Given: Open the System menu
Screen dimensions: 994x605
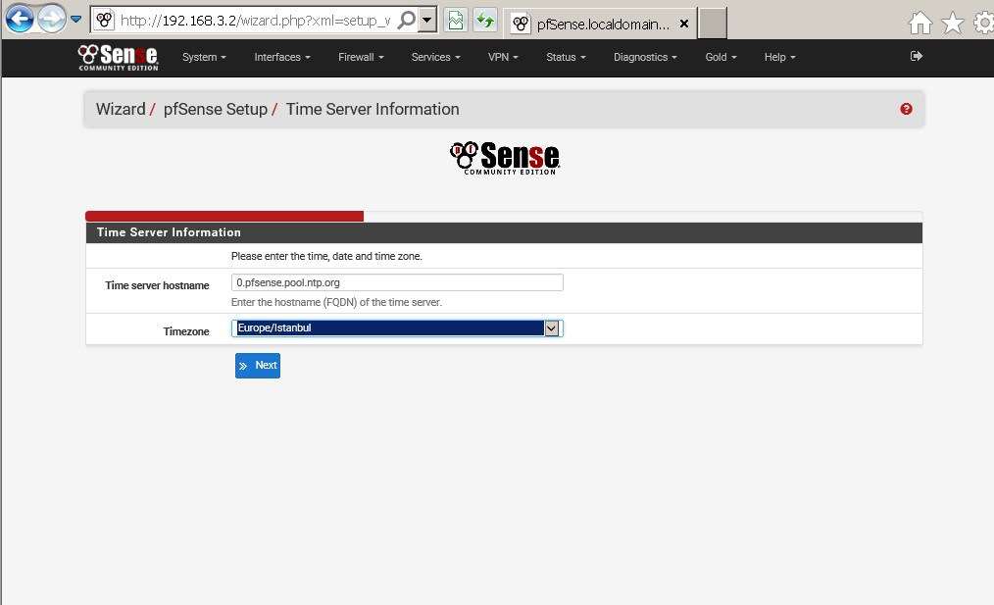Looking at the screenshot, I should point(204,57).
